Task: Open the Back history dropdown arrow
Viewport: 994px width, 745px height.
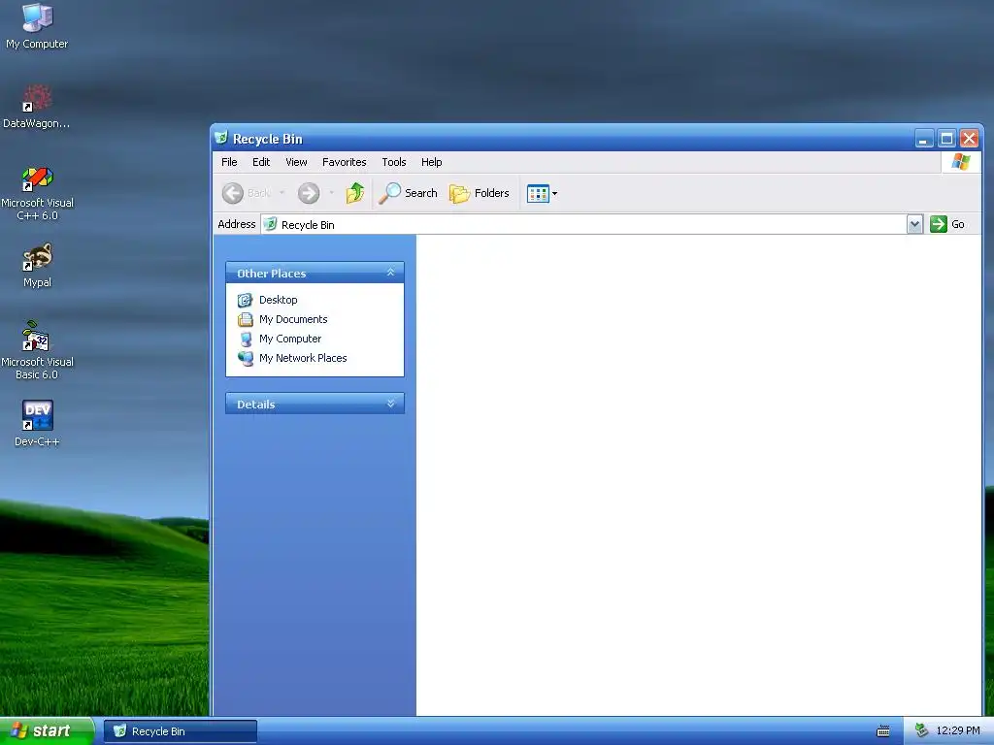Action: tap(282, 193)
